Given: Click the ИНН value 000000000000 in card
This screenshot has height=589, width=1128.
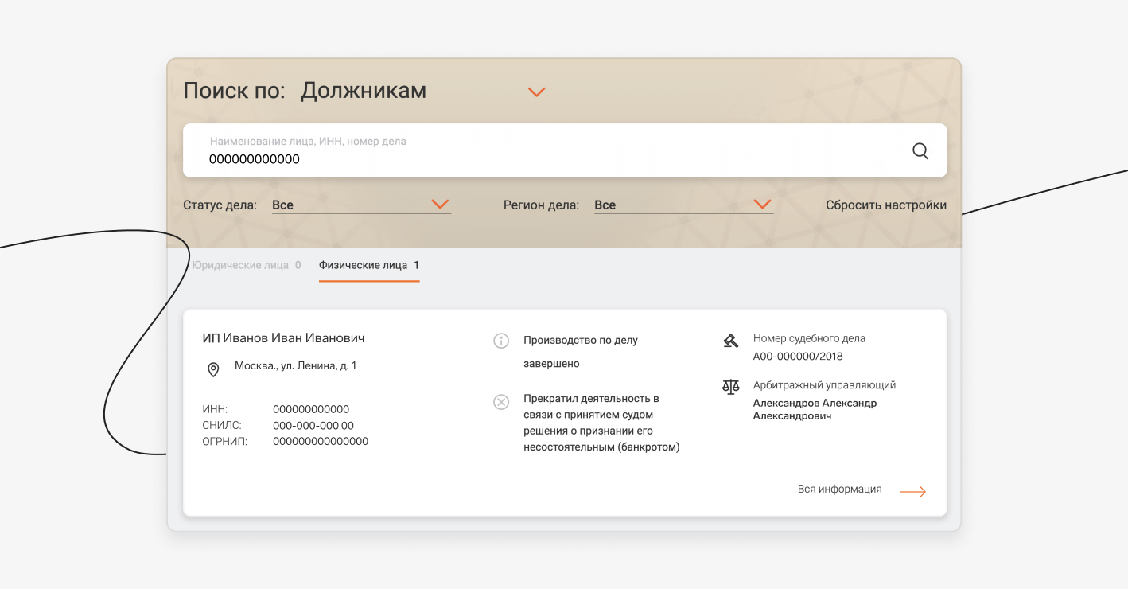Looking at the screenshot, I should [x=311, y=409].
